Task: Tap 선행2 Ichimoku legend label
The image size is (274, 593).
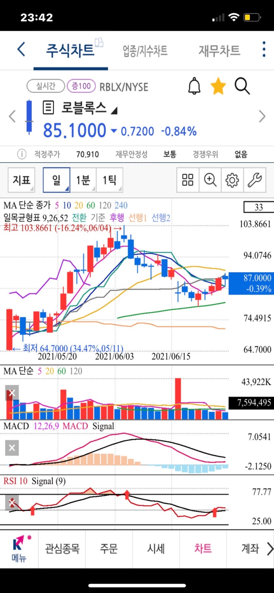Action: click(161, 218)
